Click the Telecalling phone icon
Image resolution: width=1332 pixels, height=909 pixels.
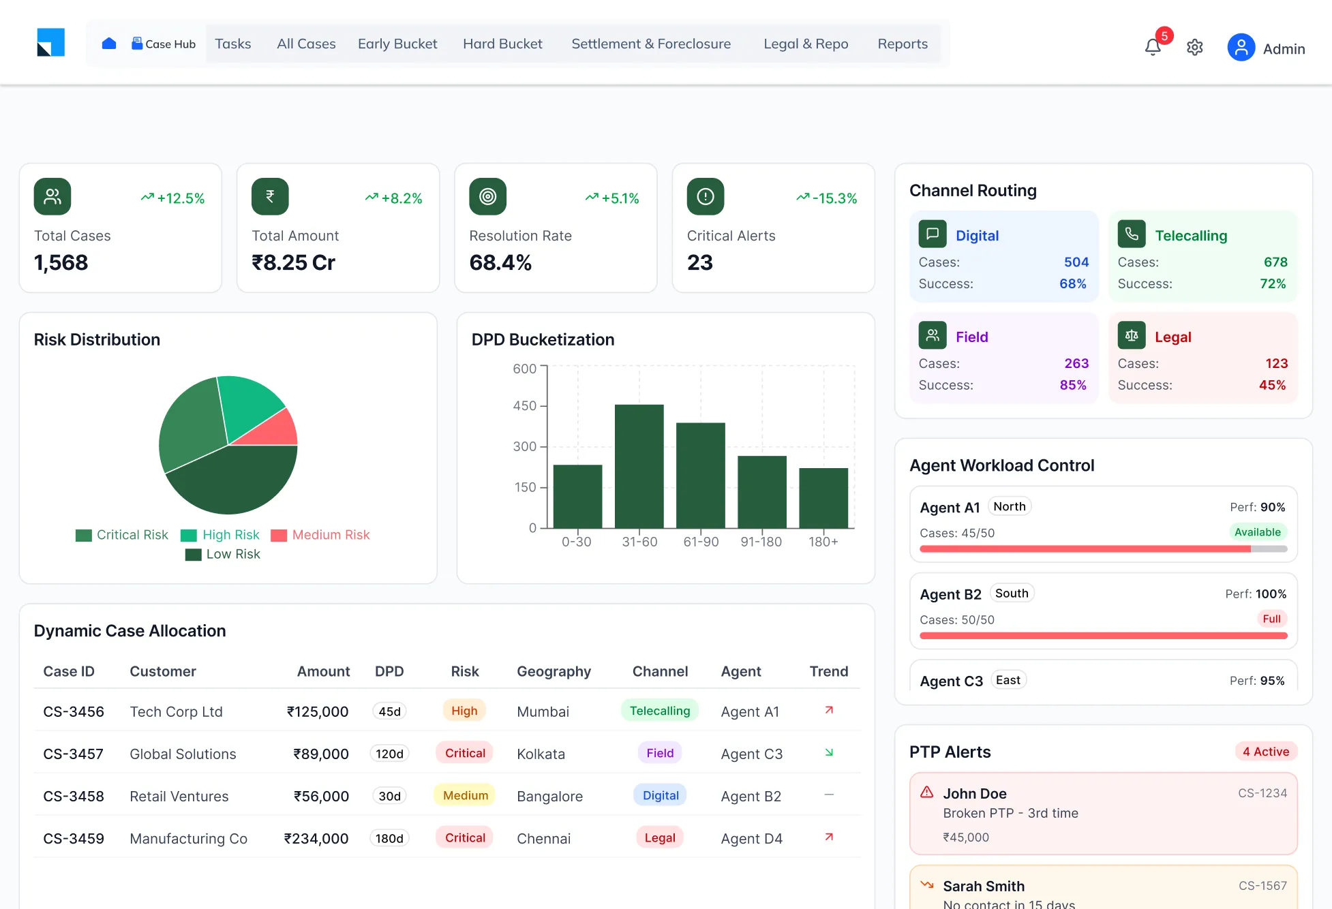(x=1132, y=234)
